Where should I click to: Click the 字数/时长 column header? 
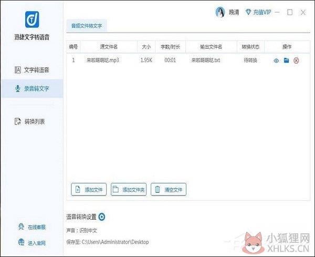[x=170, y=47]
